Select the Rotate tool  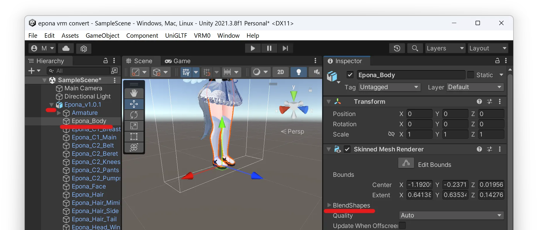pos(134,115)
